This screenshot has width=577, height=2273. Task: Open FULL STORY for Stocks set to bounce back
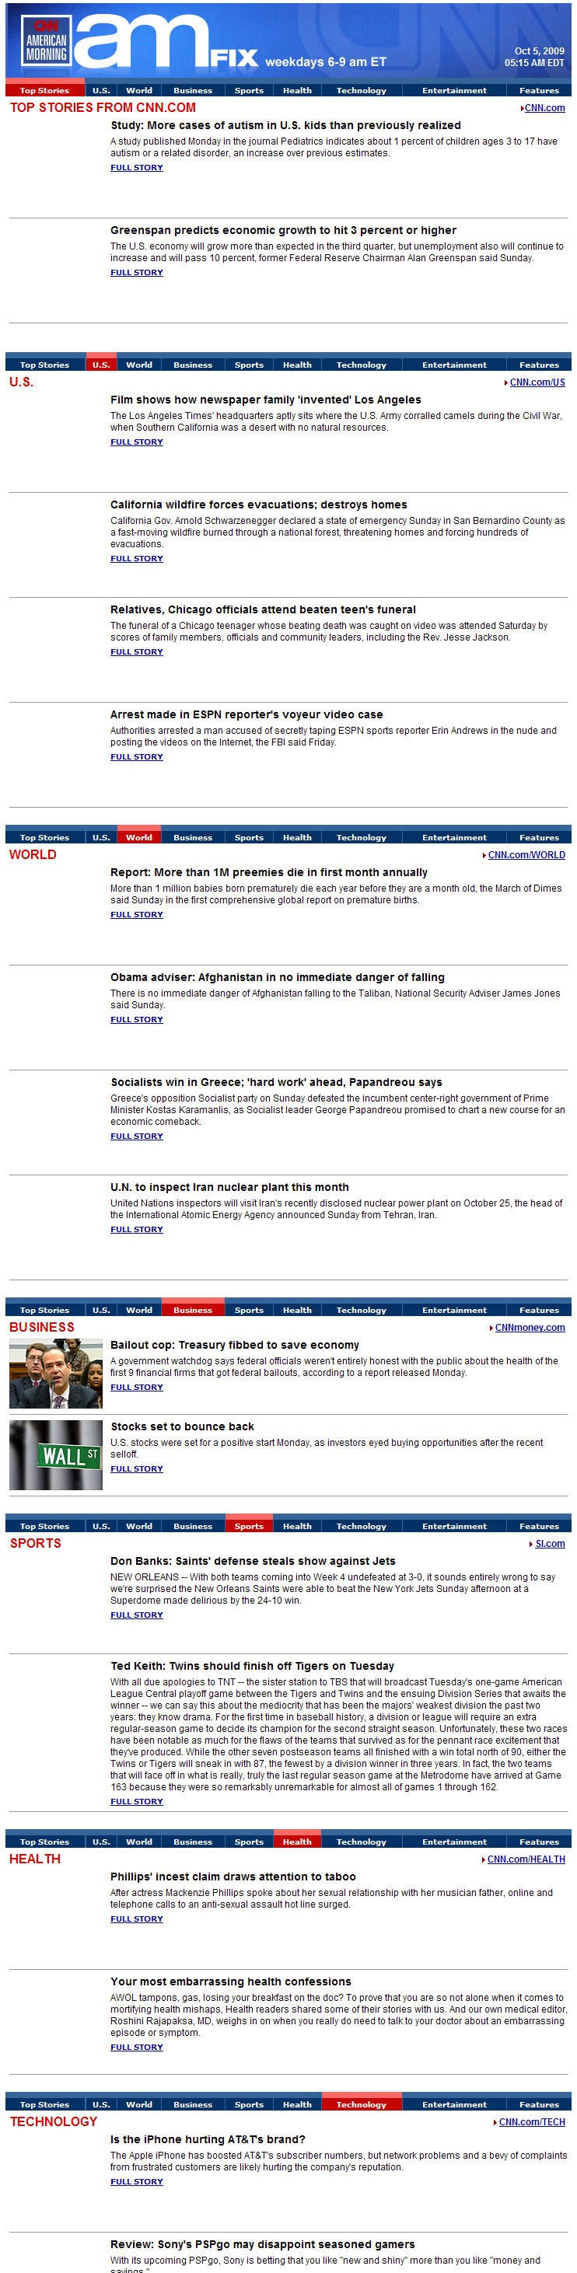(x=137, y=1469)
